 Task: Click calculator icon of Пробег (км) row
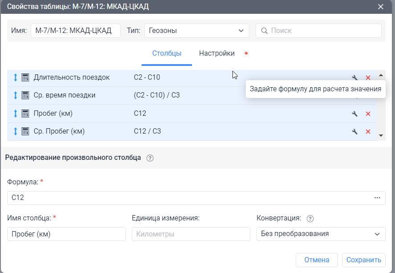tap(25, 114)
